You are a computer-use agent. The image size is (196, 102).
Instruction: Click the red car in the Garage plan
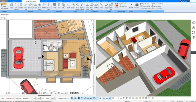19,58
